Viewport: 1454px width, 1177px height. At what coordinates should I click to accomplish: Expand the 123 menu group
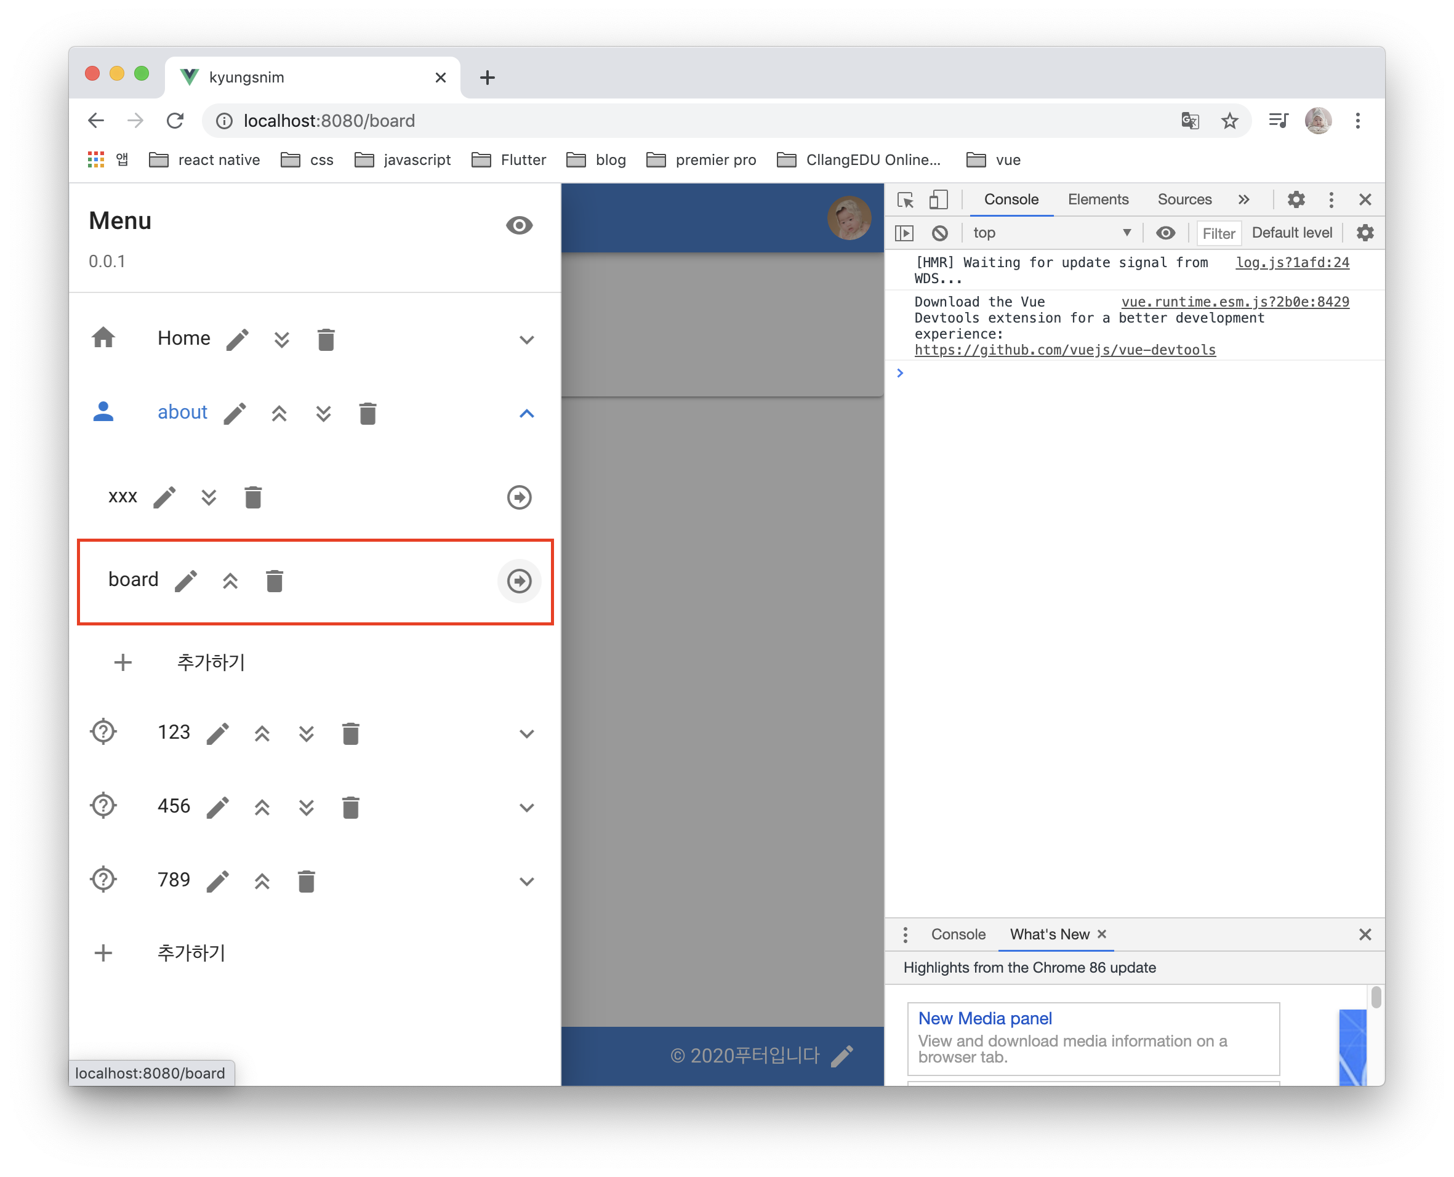pyautogui.click(x=527, y=734)
